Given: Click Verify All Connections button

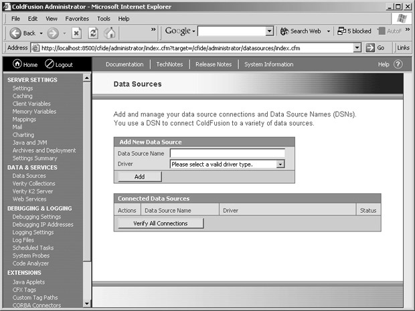Looking at the screenshot, I should coord(161,223).
